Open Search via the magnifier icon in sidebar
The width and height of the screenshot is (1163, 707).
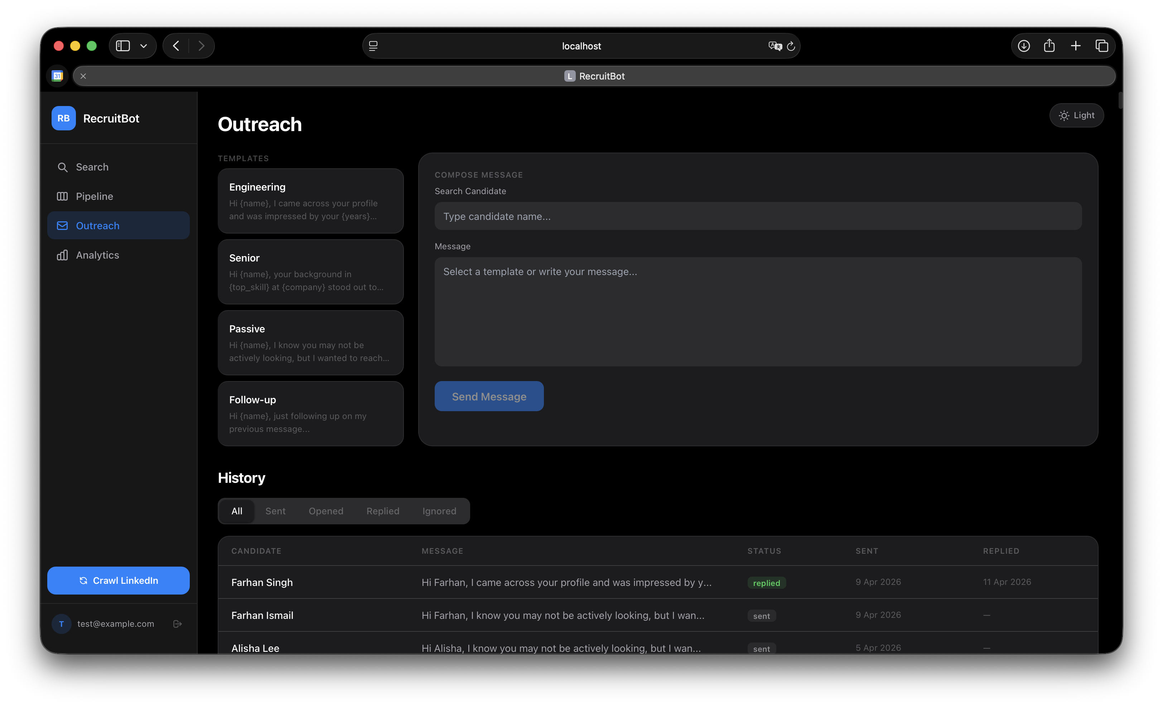click(62, 167)
